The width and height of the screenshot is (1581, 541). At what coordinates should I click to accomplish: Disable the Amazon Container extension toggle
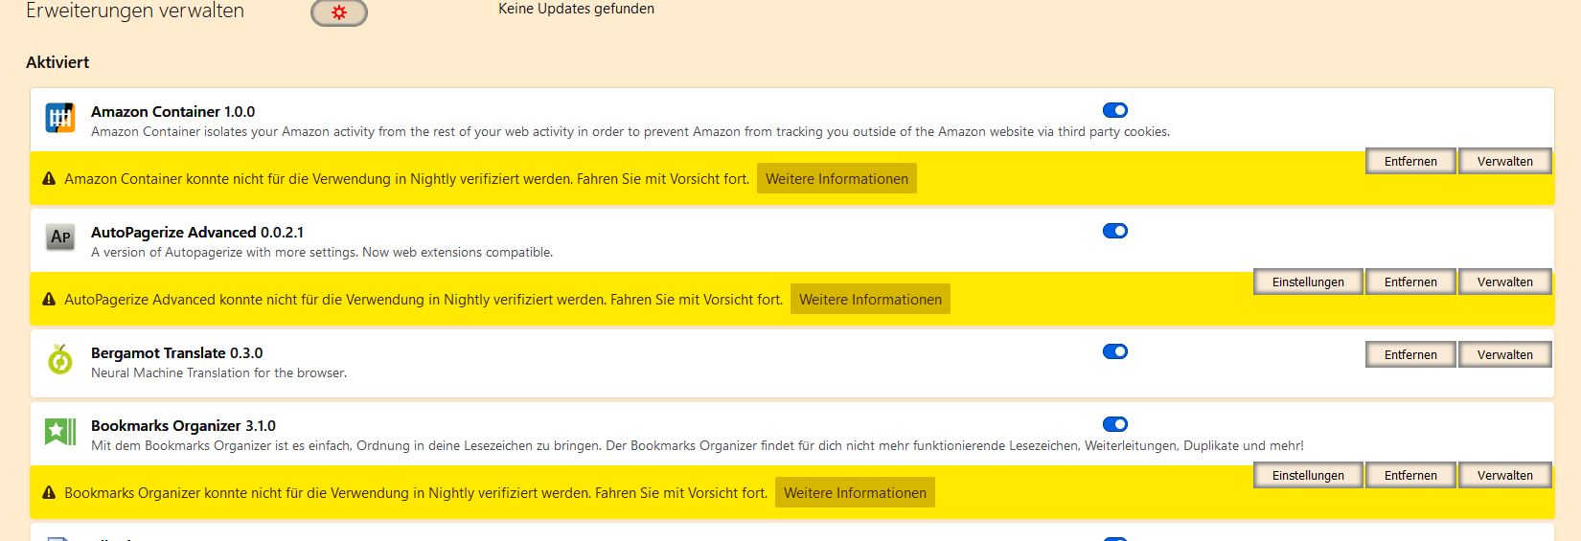(1115, 110)
